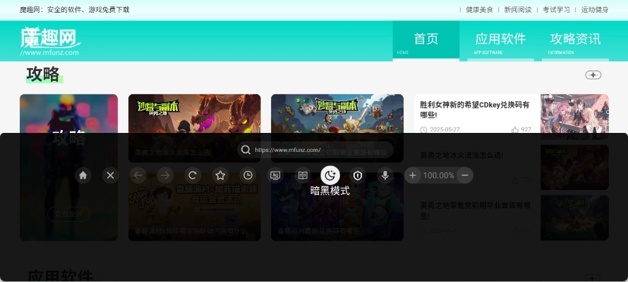Screen dimensions: 628x282
Task: Reload the page with the refresh icon
Action: 192,175
